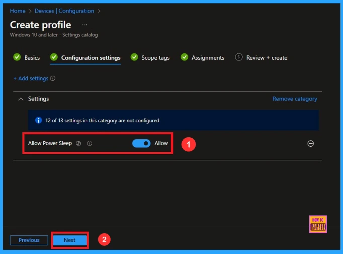This screenshot has width=343, height=254.
Task: Show info tooltip for Allow Power Sleep
Action: point(89,143)
